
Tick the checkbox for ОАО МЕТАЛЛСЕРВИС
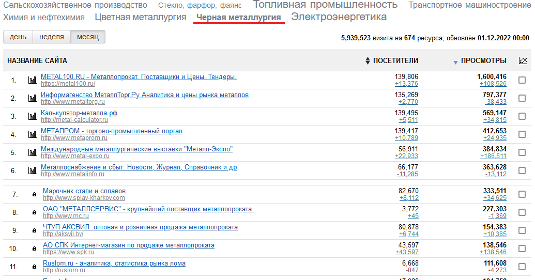click(x=522, y=212)
